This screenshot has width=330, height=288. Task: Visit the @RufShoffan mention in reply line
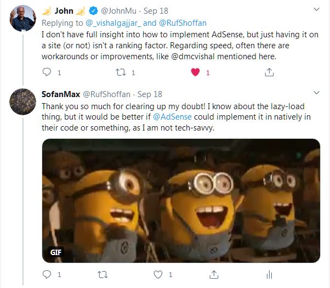[183, 22]
